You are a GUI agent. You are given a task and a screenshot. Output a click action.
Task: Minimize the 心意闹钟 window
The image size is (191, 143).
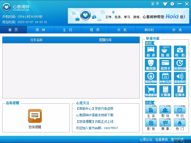pos(180,4)
